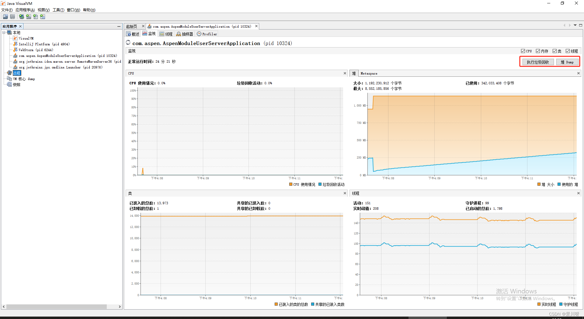584x319 pixels.
Task: Select the Metaspace tab
Action: [x=369, y=73]
